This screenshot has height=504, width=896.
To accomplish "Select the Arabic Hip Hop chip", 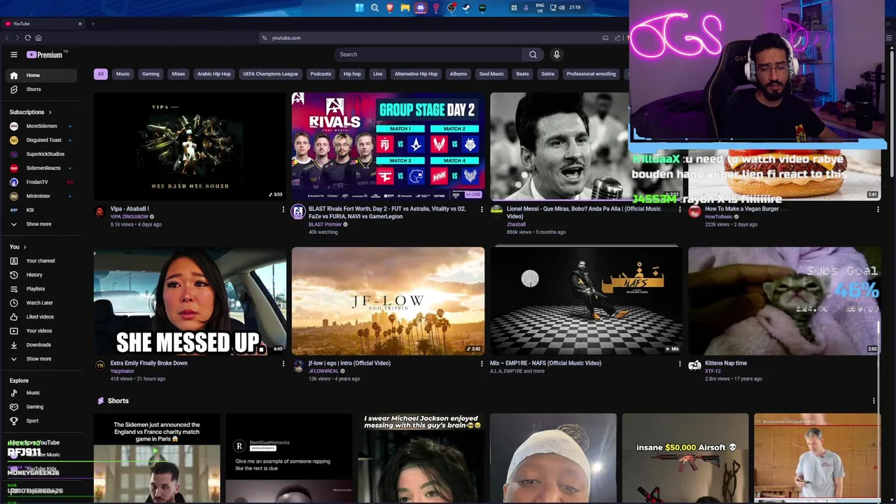I will pyautogui.click(x=213, y=74).
